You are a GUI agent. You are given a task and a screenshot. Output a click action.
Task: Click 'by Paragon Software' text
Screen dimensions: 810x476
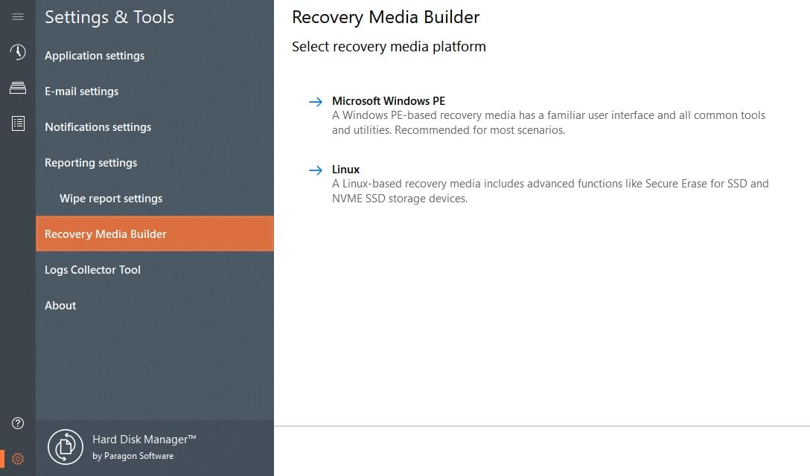tap(133, 456)
